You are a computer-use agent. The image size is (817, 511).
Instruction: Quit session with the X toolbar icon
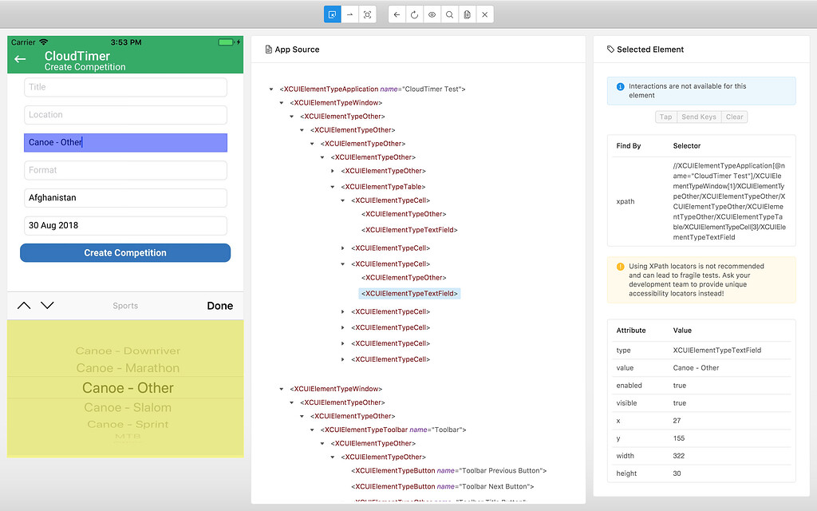tap(484, 14)
